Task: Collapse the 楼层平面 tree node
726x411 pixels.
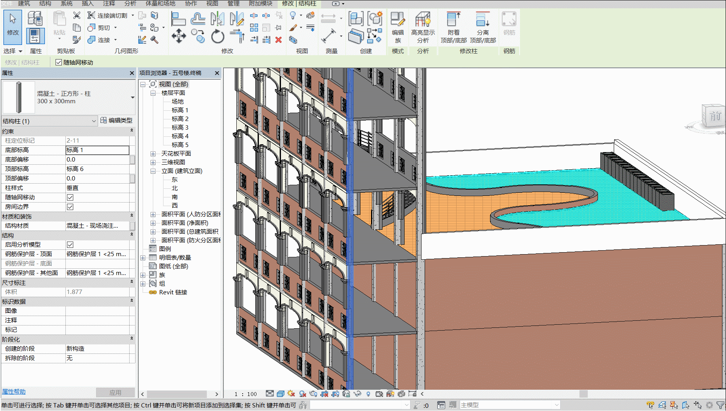Action: point(153,93)
